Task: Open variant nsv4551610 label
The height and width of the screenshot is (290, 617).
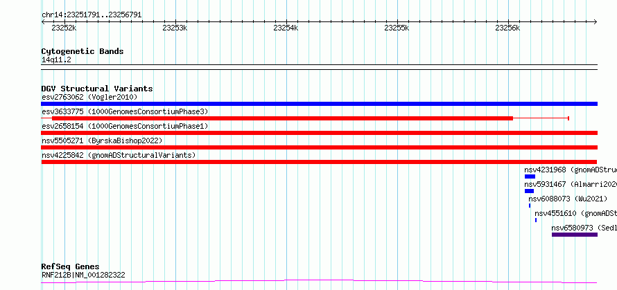Action: 575,213
